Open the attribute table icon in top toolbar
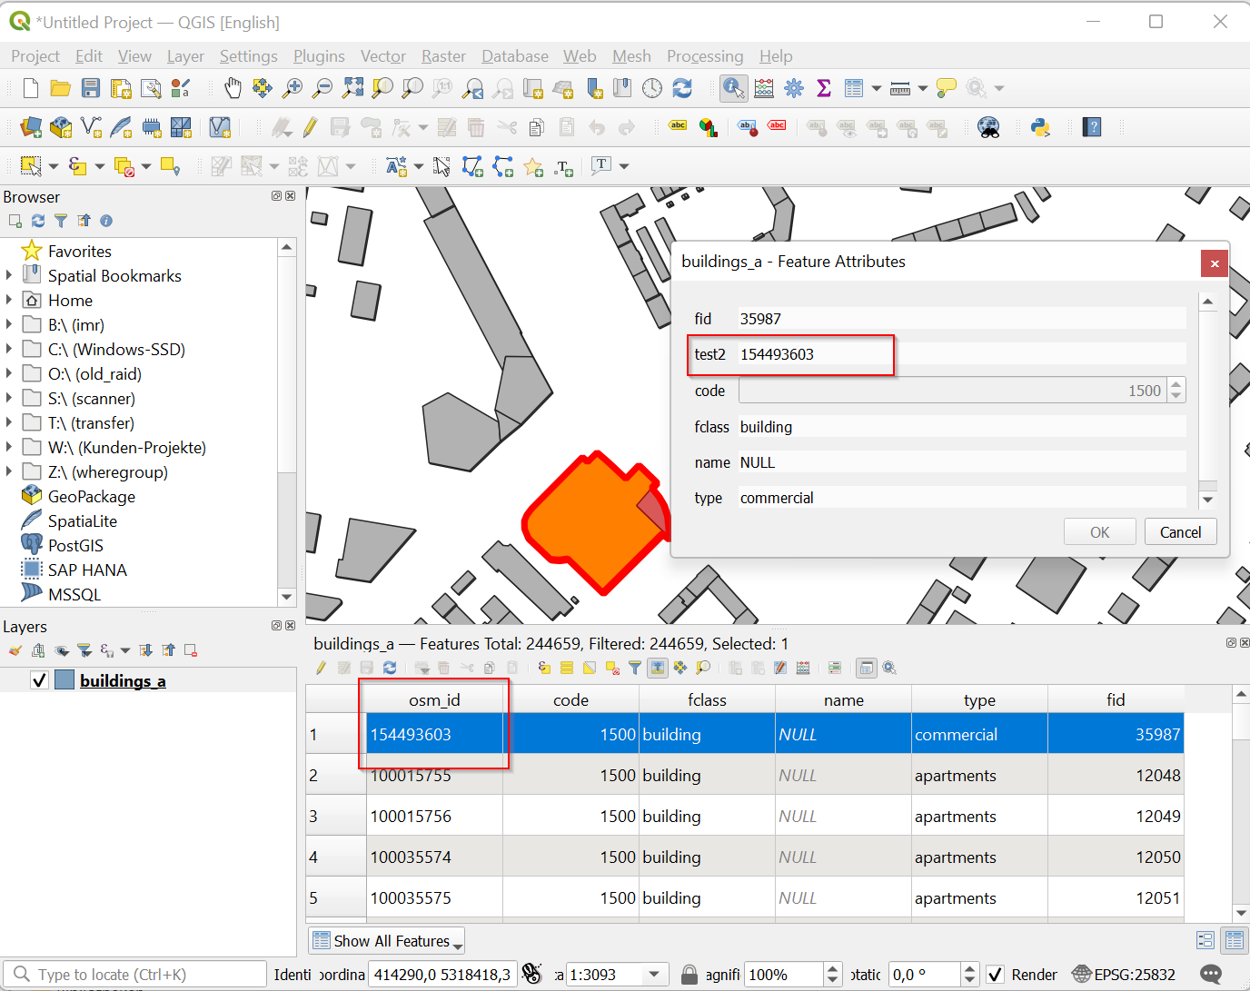 point(854,88)
